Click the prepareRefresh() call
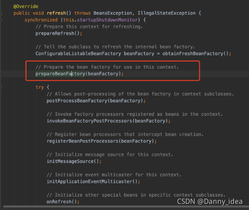The image size is (249, 210). tap(59, 33)
